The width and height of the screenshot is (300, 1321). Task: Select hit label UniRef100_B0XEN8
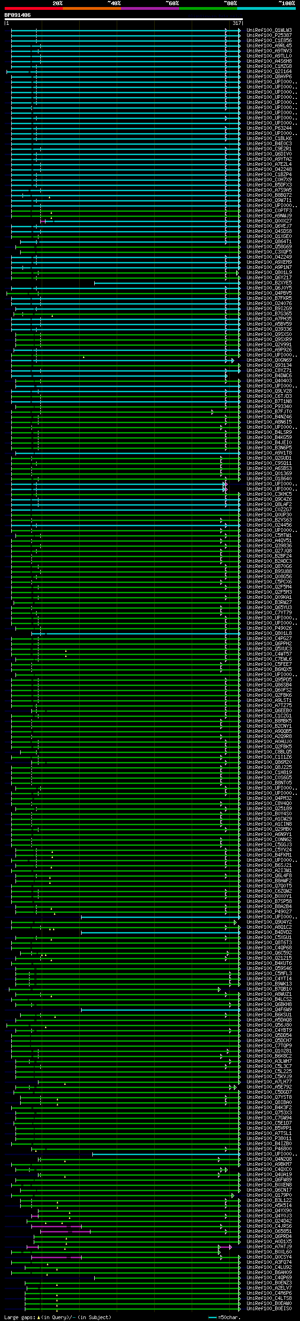pos(269,1185)
